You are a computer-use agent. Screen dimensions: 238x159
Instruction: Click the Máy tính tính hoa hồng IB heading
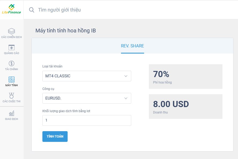[x=65, y=31]
